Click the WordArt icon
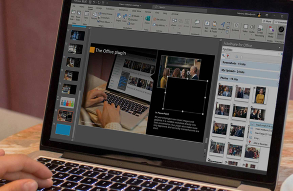293x191 pixels. tap(222, 26)
